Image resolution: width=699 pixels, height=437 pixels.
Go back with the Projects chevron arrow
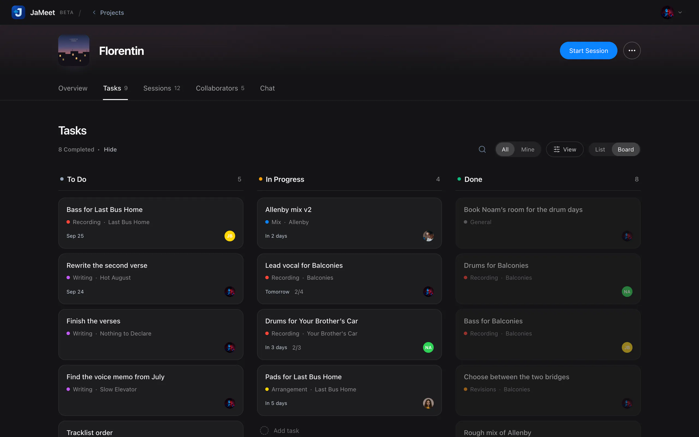pos(94,13)
